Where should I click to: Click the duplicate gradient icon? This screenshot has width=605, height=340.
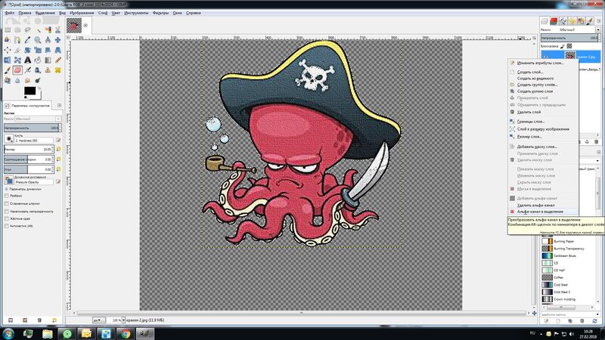tap(570, 320)
